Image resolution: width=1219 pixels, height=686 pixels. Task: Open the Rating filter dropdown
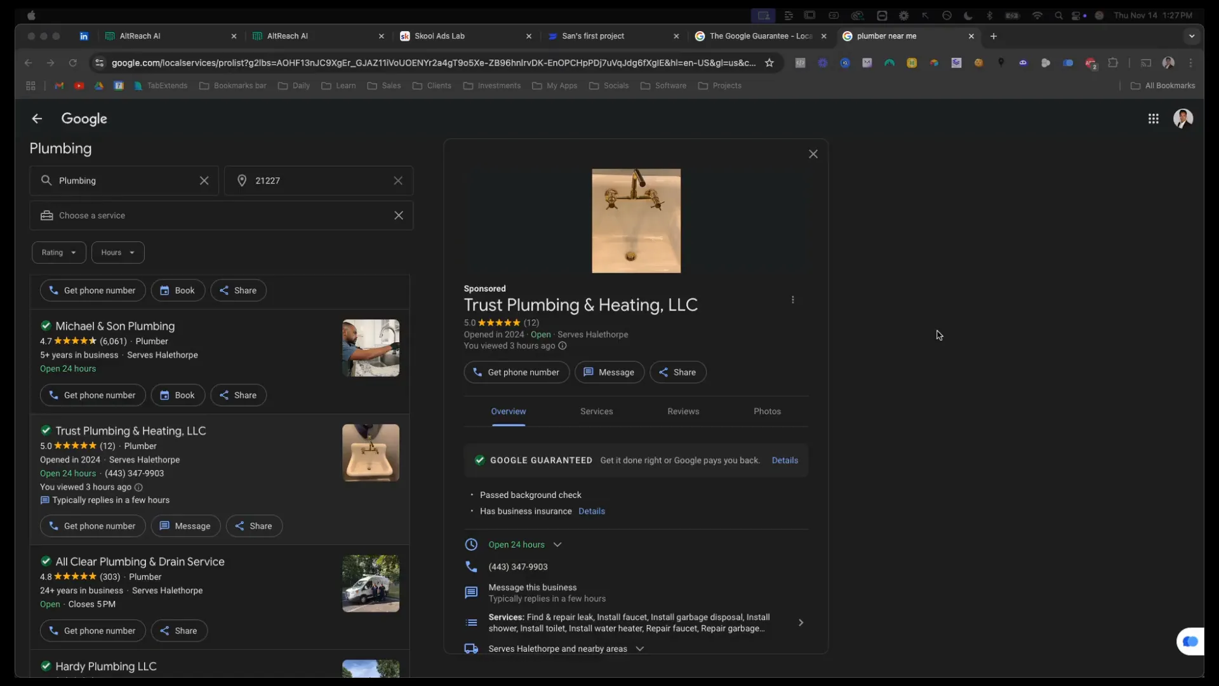coord(58,253)
